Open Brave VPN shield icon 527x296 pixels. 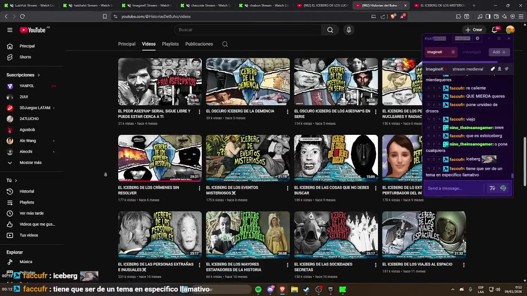tap(513, 16)
